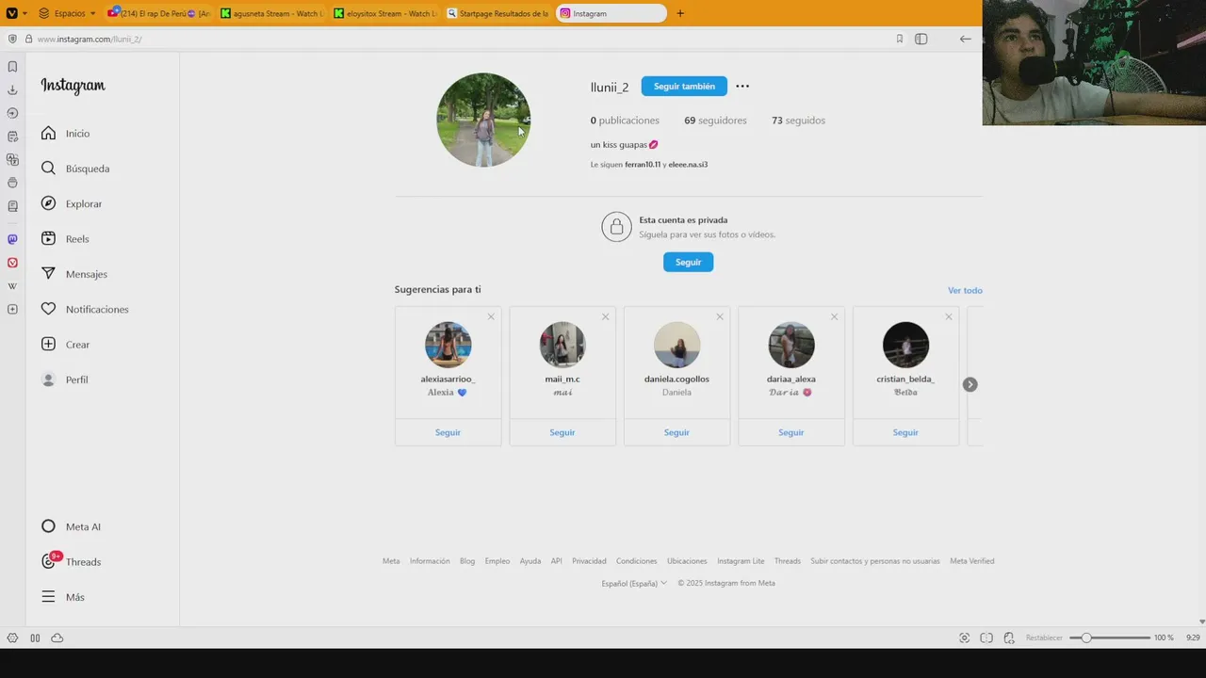Dismiss cristian_belda_ suggestion card
Viewport: 1206px width, 678px height.
coord(949,316)
